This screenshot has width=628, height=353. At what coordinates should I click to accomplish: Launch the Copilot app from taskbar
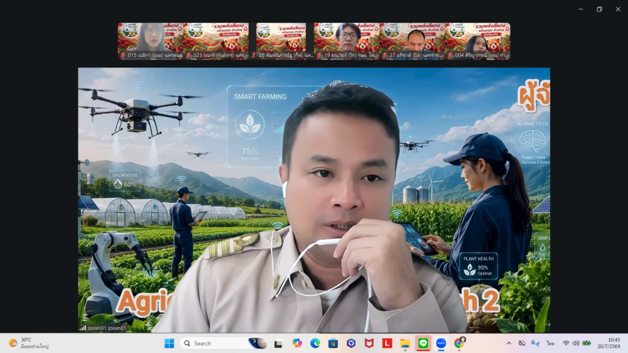tap(297, 343)
